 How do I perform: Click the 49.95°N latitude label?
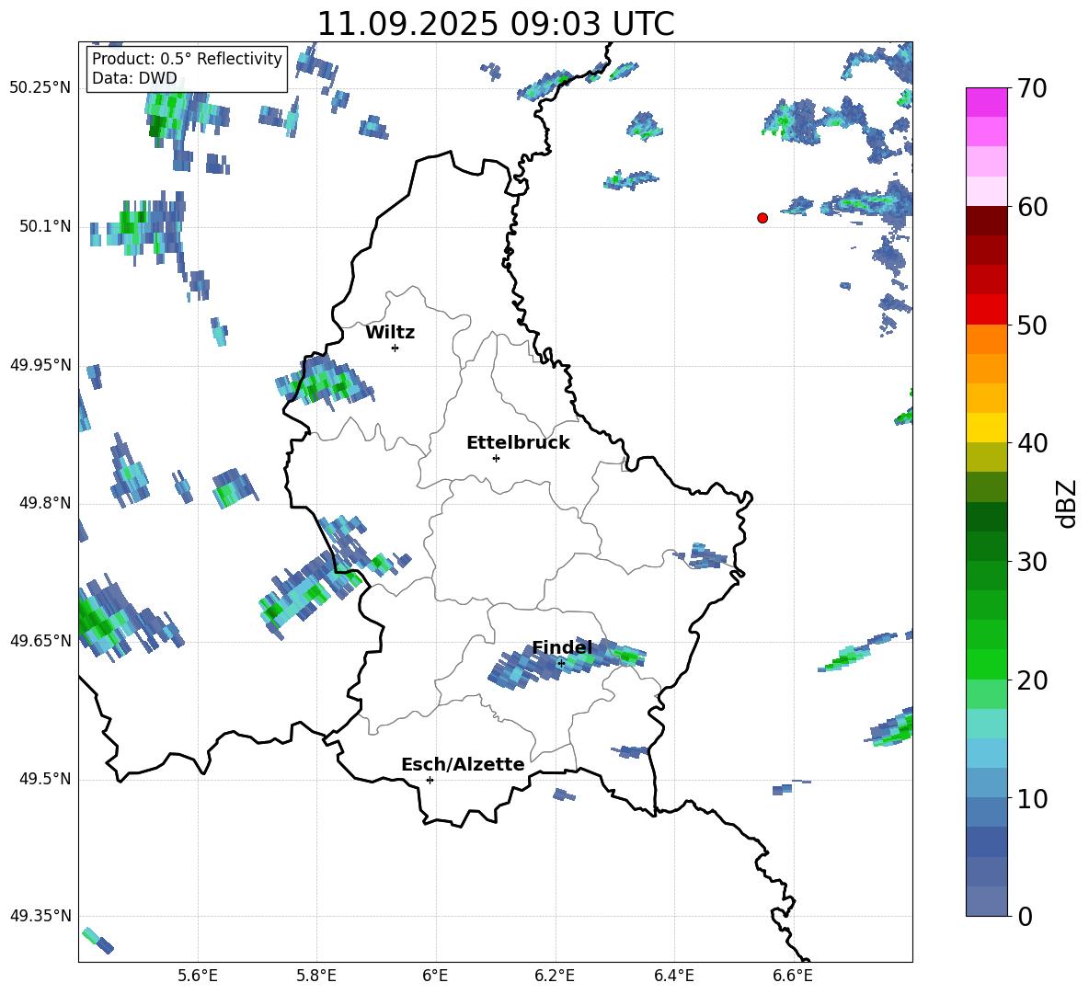[40, 365]
